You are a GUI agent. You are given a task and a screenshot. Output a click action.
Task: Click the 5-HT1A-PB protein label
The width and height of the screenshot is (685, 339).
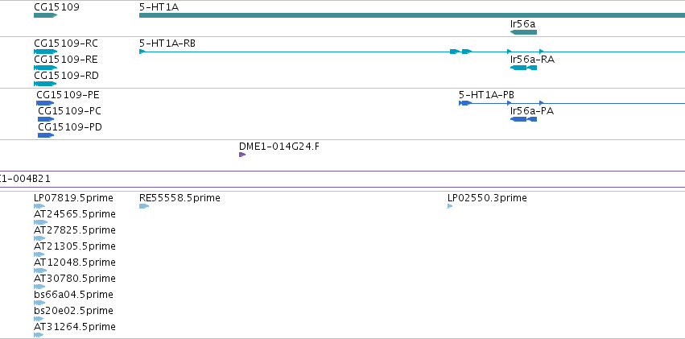487,95
